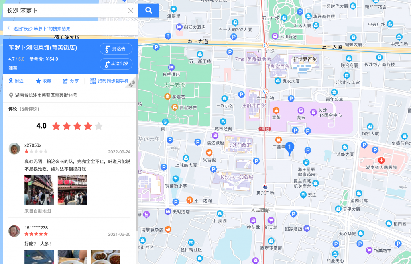Viewport: 411px width, 264px height.
Task: Click the 广莲申 shop icon
Action: (x=279, y=140)
